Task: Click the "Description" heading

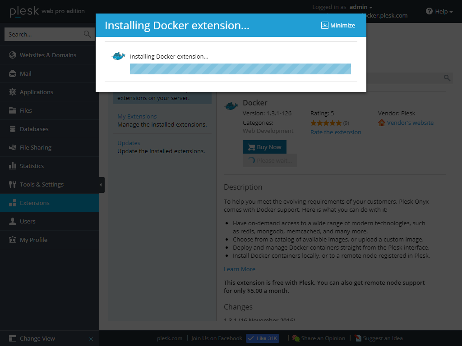Action: click(243, 187)
